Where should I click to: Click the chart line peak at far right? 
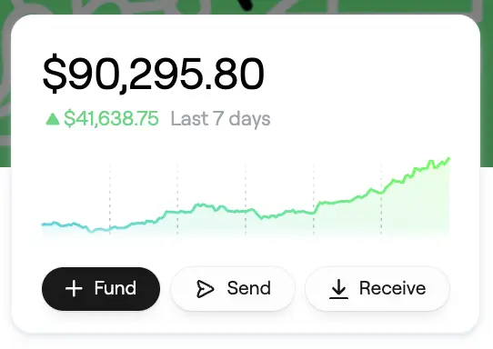coord(448,159)
